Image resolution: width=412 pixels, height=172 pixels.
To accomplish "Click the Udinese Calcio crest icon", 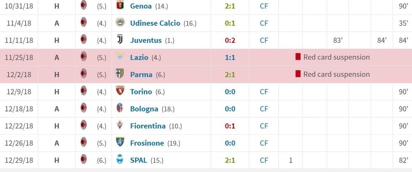I will 120,23.
